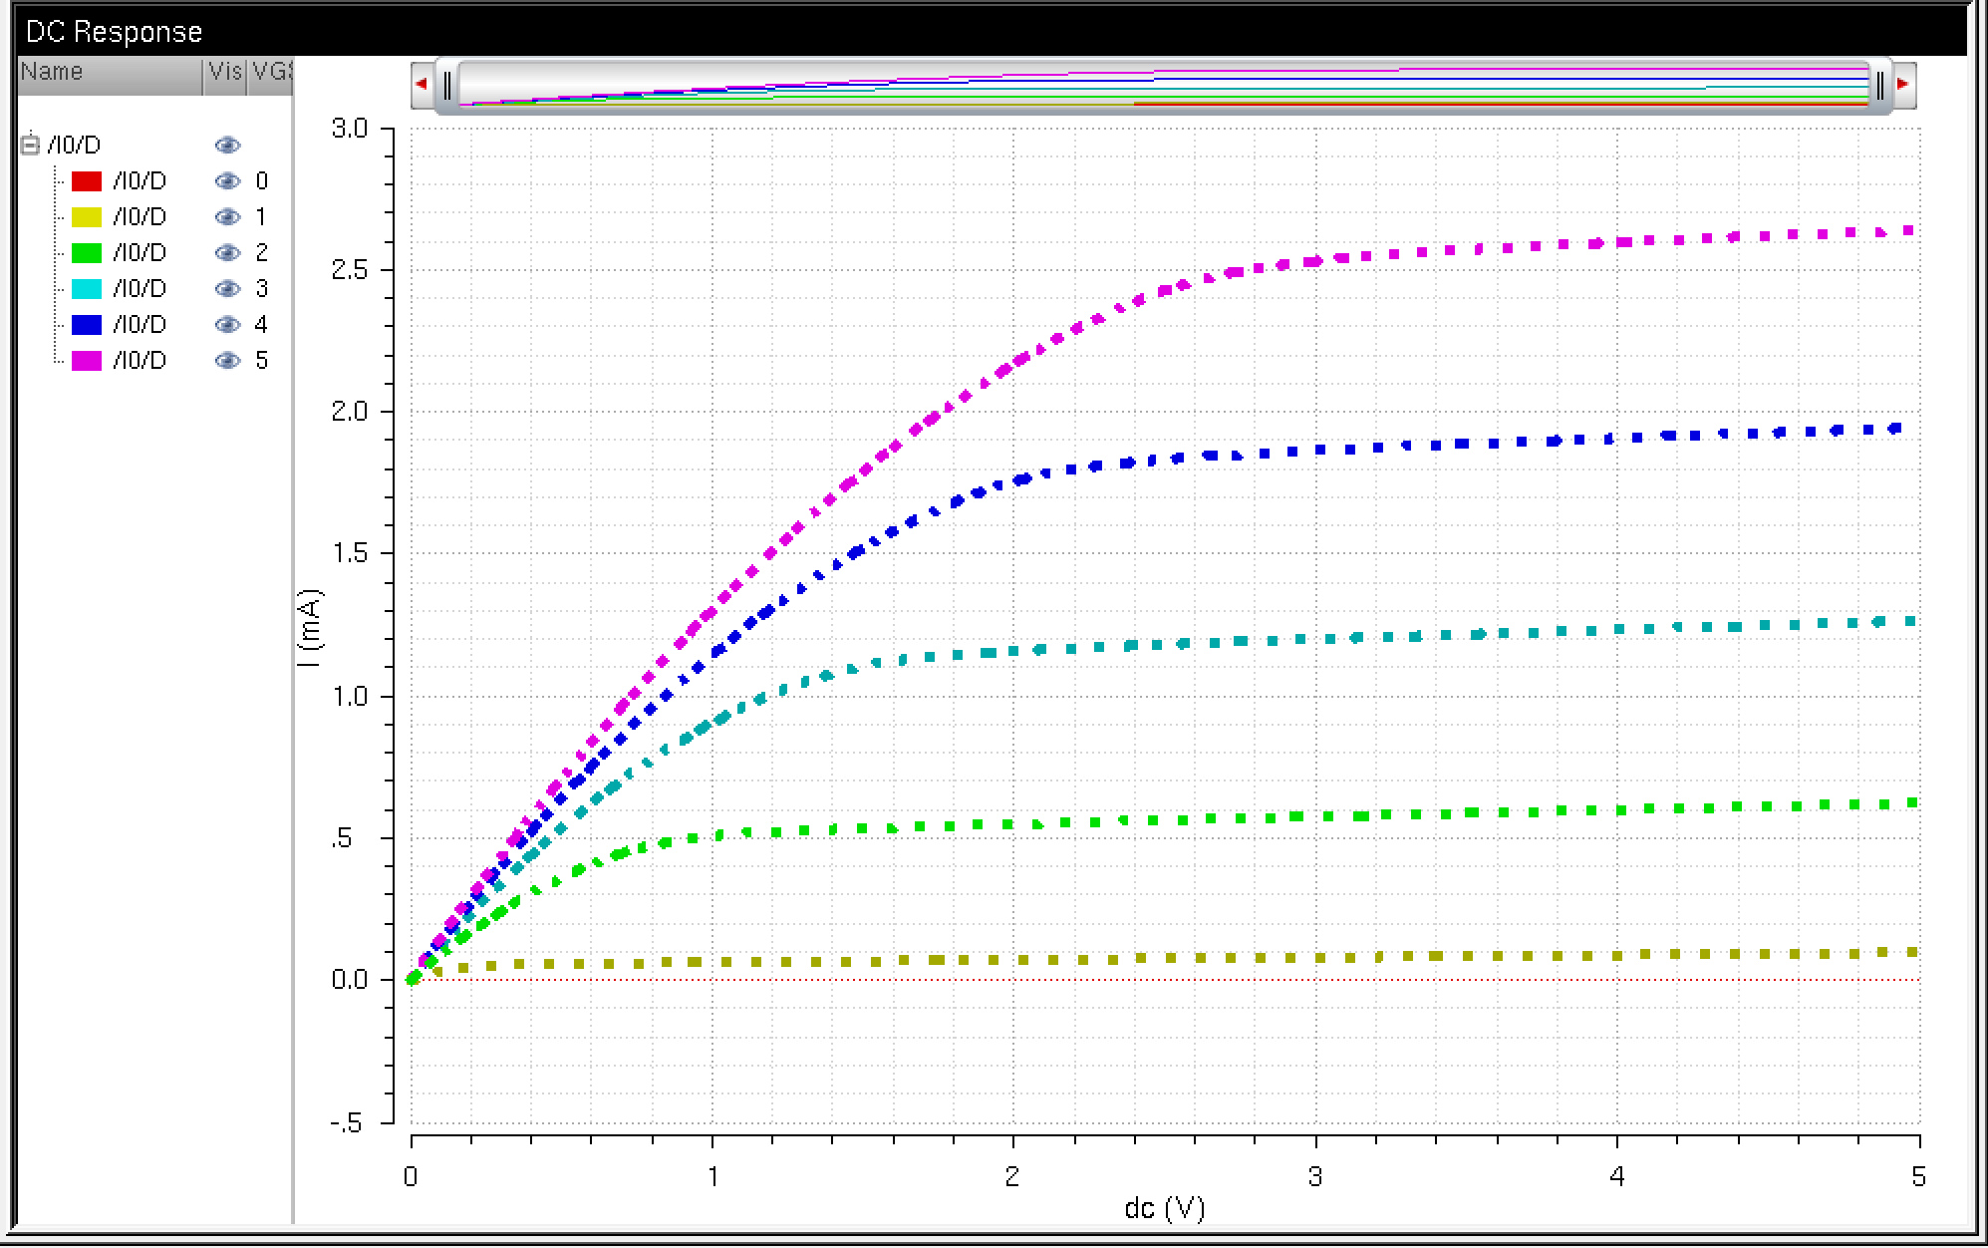Click the right red arrow of zoom strip
Viewport: 1988px width, 1248px height.
pyautogui.click(x=1903, y=85)
